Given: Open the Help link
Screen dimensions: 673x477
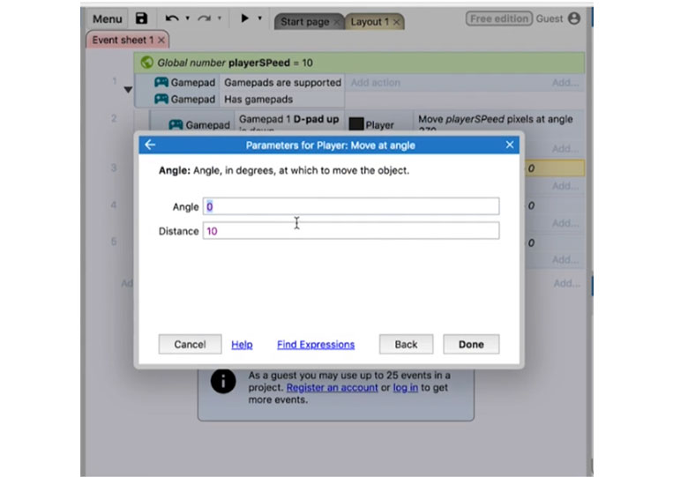Looking at the screenshot, I should (x=242, y=345).
